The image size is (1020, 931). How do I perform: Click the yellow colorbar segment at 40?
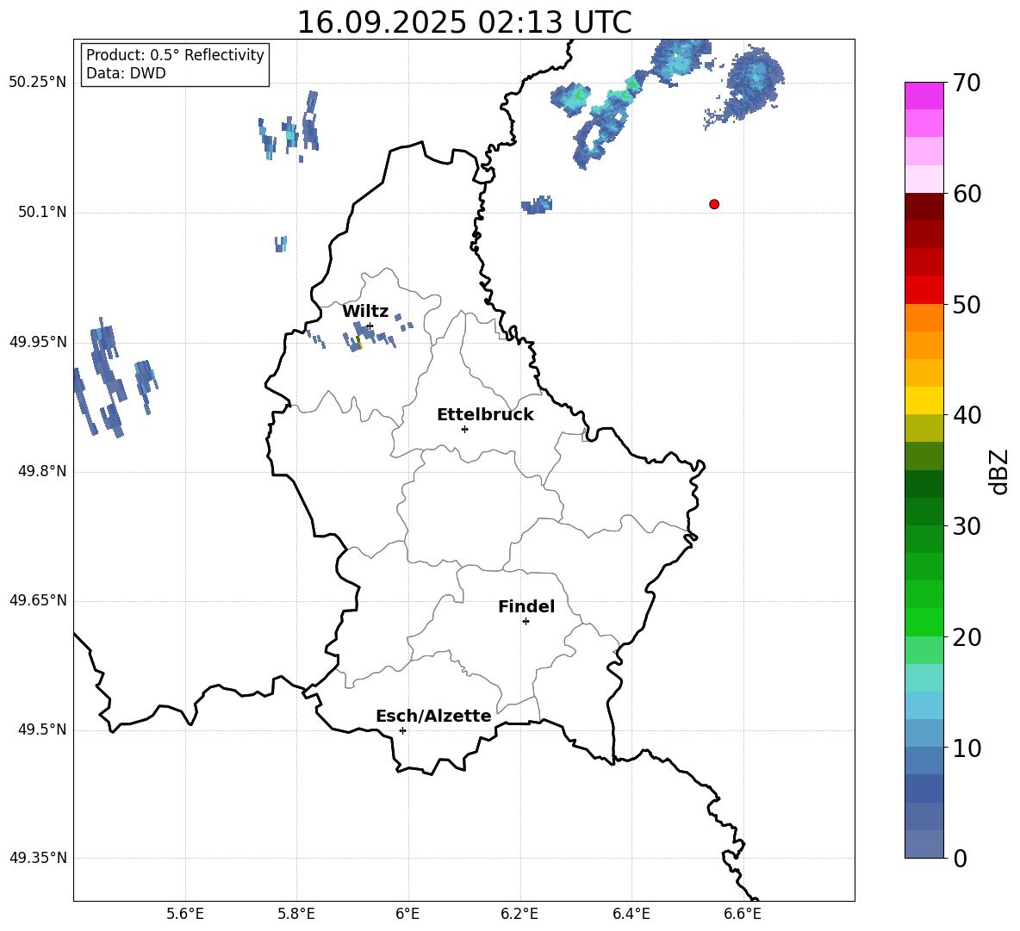924,400
